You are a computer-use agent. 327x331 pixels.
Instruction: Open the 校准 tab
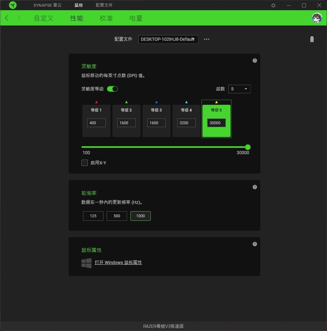pos(106,18)
